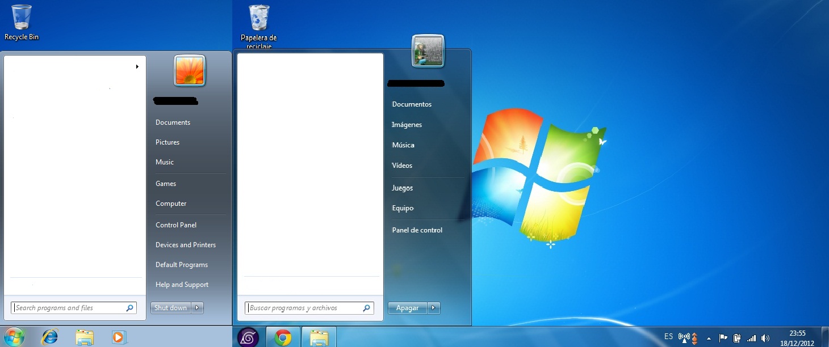Focus the Search programs and files box
Image resolution: width=829 pixels, height=347 pixels.
pyautogui.click(x=74, y=308)
